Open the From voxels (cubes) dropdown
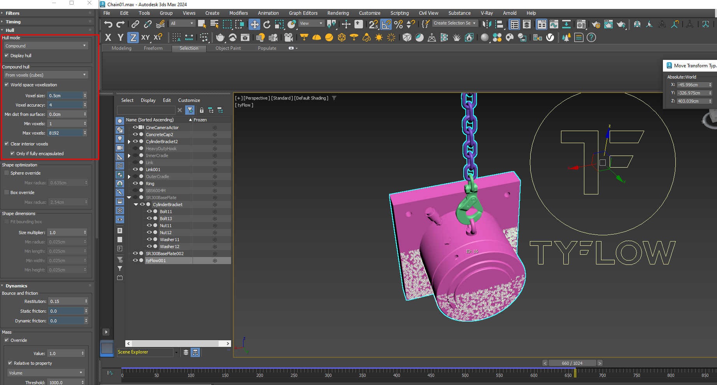The image size is (717, 385). [x=46, y=75]
